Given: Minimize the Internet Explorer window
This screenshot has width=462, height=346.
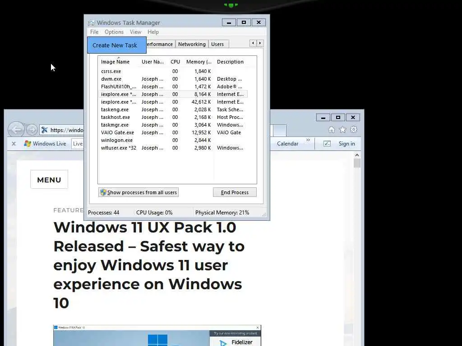Looking at the screenshot, I should [323, 118].
